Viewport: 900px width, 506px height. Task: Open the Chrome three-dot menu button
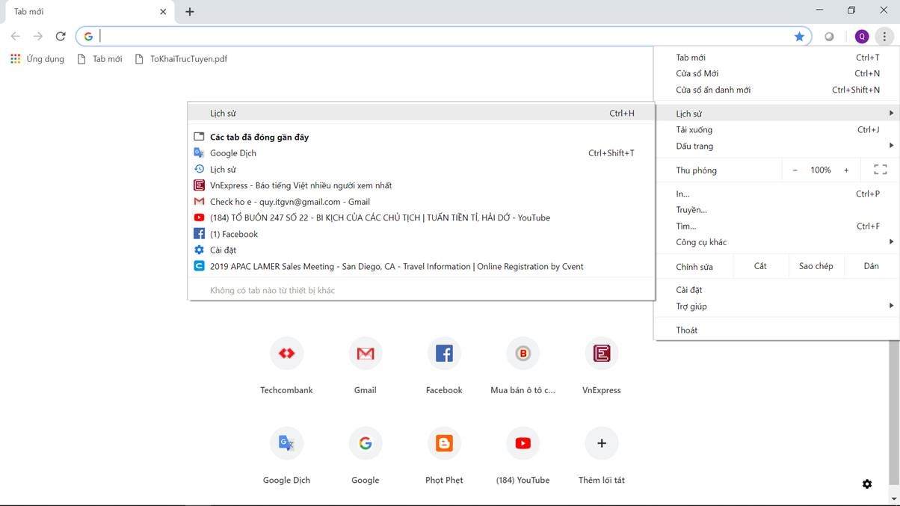coord(884,36)
